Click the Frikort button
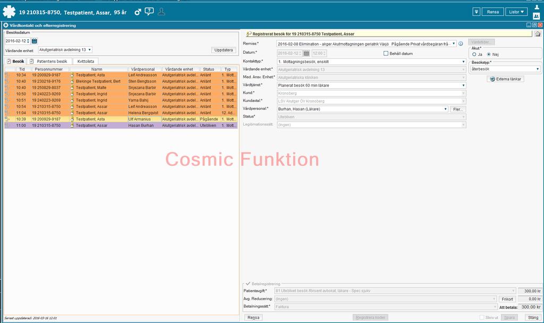Image resolution: width=544 pixels, height=323 pixels. pos(507,299)
